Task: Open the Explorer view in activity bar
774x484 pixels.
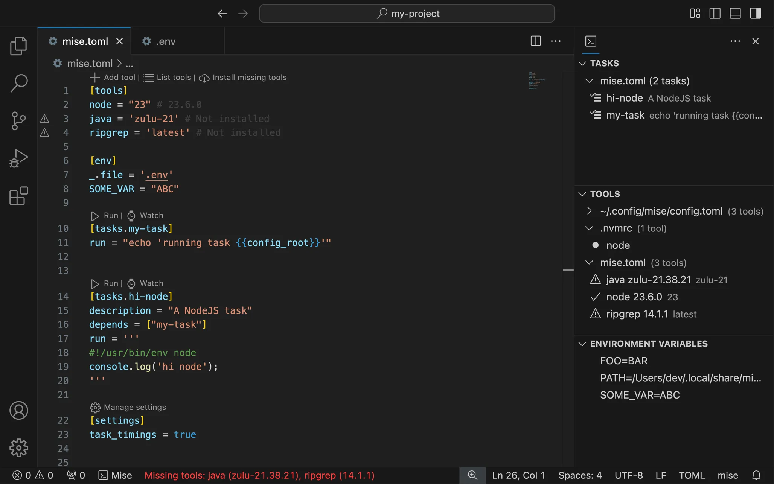Action: 18,46
